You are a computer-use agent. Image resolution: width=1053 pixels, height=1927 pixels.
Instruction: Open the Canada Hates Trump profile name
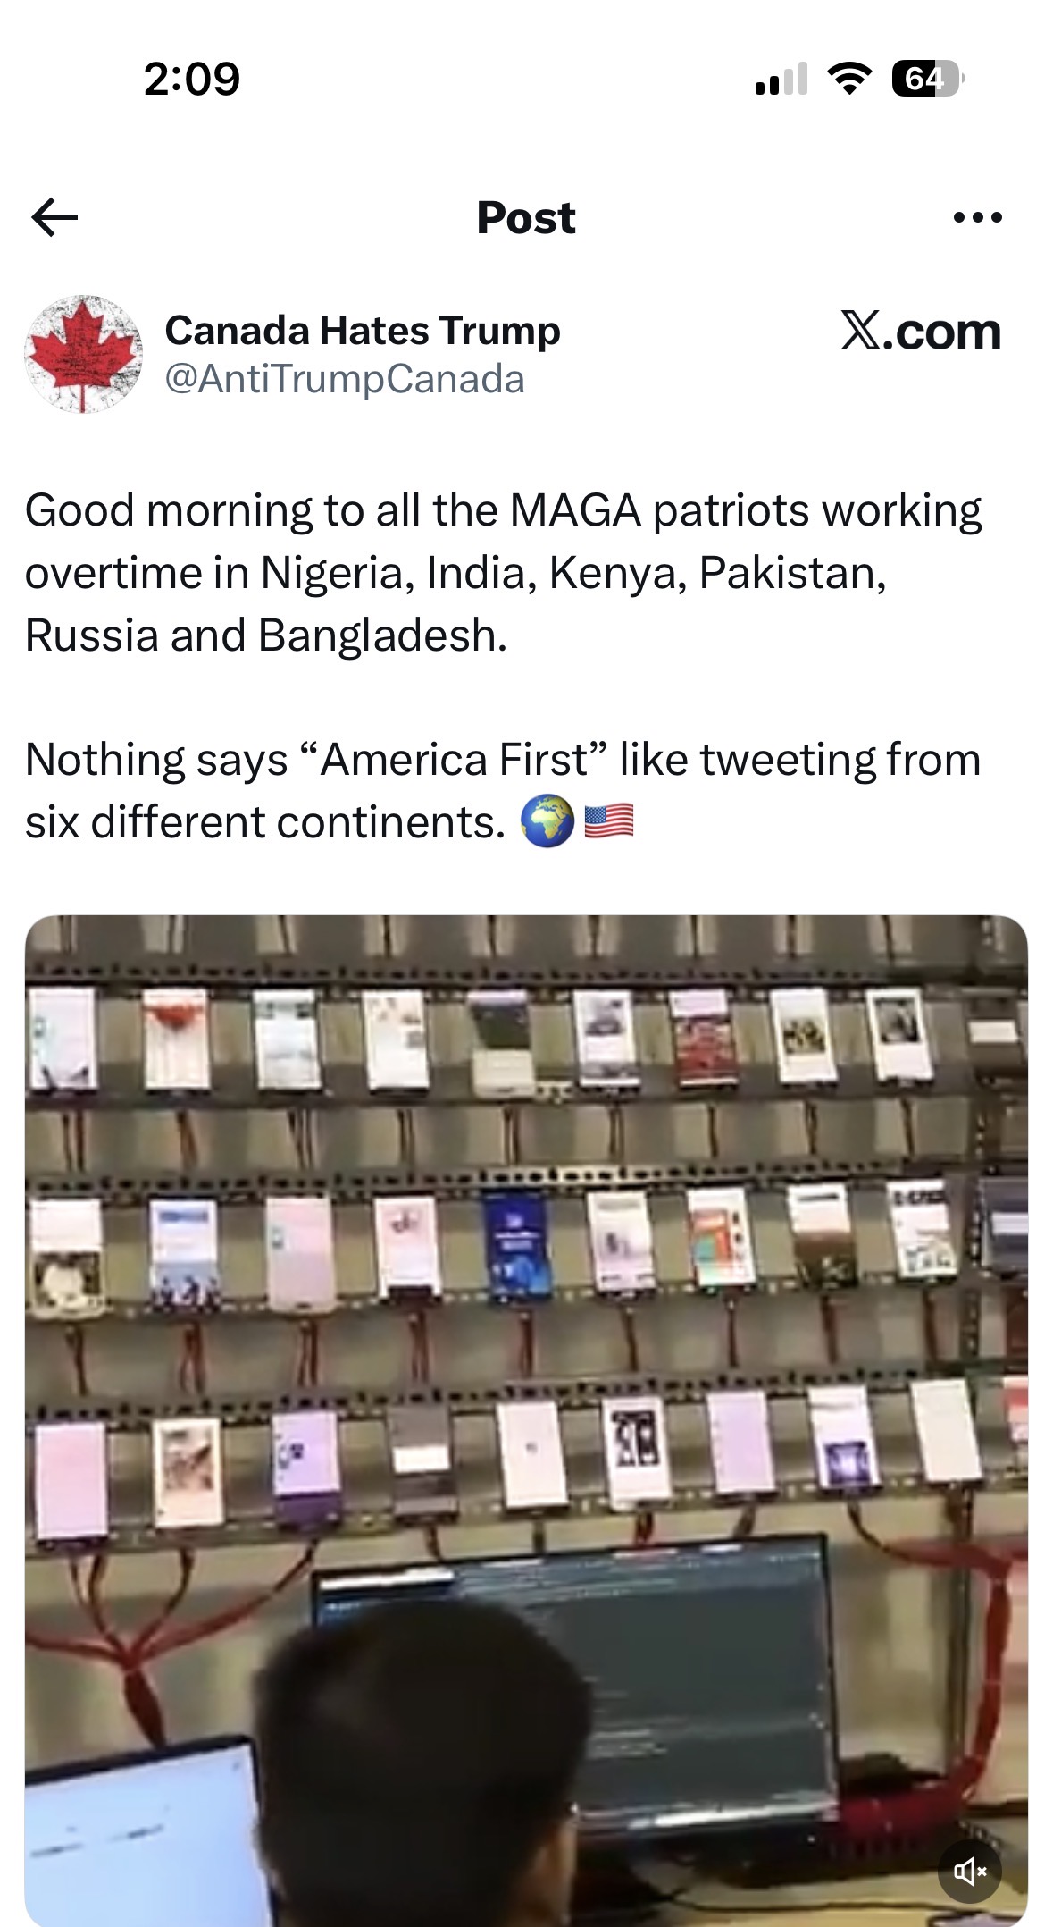point(363,330)
